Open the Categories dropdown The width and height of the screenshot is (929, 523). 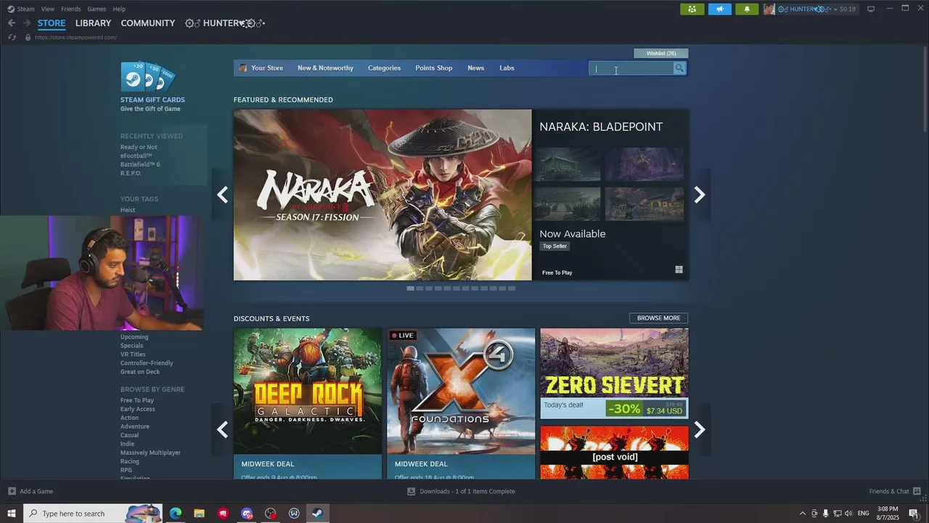tap(384, 68)
